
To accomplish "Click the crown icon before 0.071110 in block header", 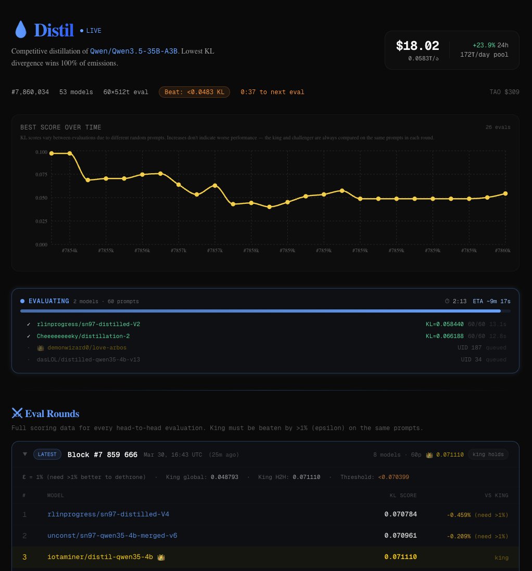I will pyautogui.click(x=429, y=455).
